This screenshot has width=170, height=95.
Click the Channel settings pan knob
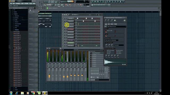point(106,20)
